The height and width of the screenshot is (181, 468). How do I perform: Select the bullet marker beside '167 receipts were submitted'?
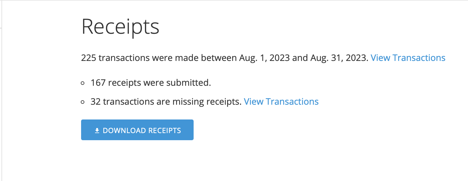(82, 83)
